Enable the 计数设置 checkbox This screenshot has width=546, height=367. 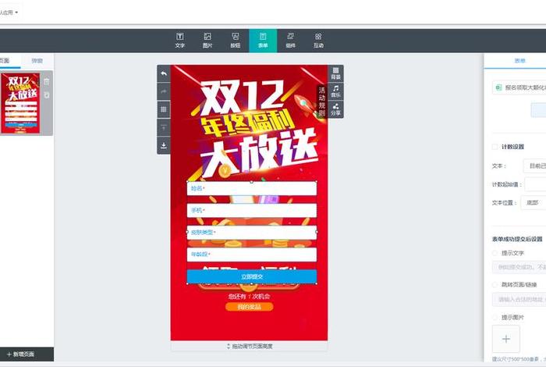(x=495, y=147)
